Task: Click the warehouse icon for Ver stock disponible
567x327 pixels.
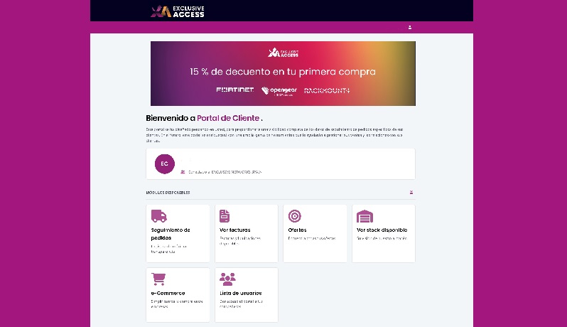Action: click(364, 216)
